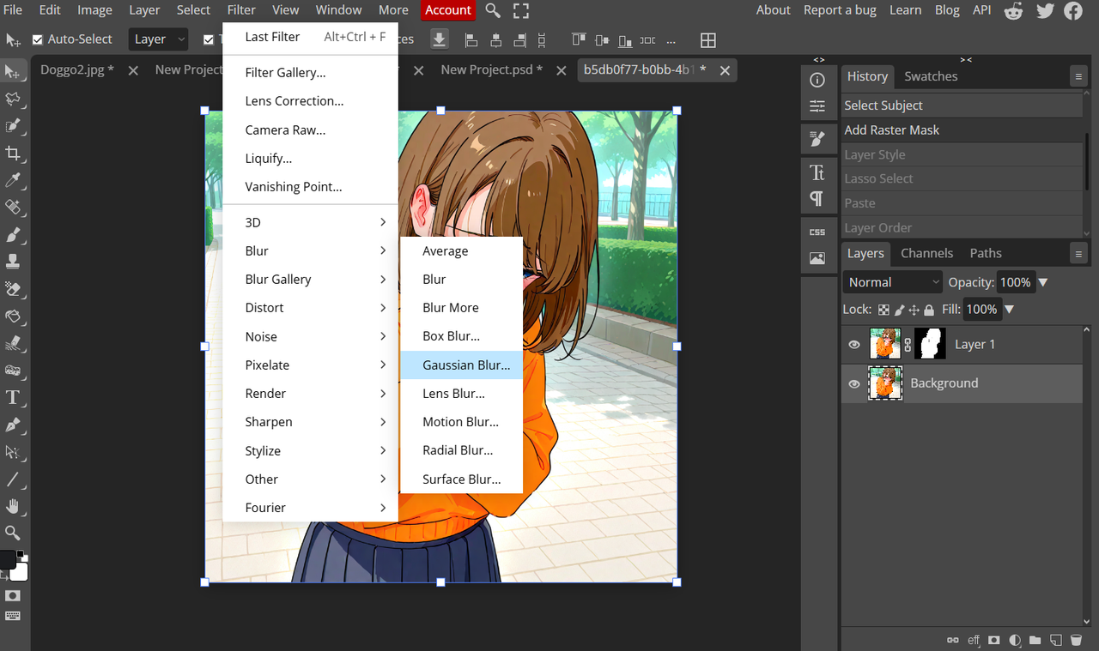1099x651 pixels.
Task: Open the CSS panel icon
Action: 817,232
